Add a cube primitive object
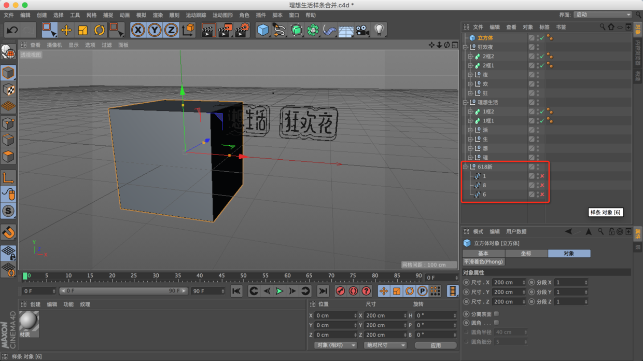 (263, 30)
